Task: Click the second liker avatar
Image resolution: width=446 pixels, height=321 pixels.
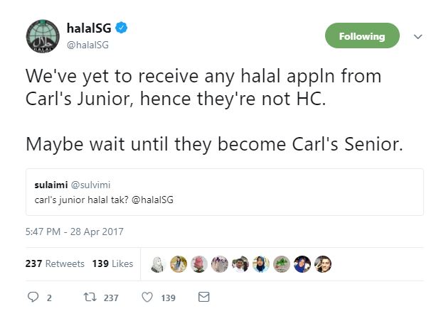Action: pos(179,264)
